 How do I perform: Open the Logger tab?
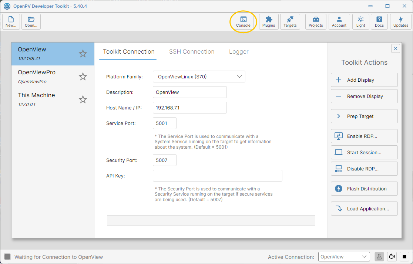tap(239, 52)
